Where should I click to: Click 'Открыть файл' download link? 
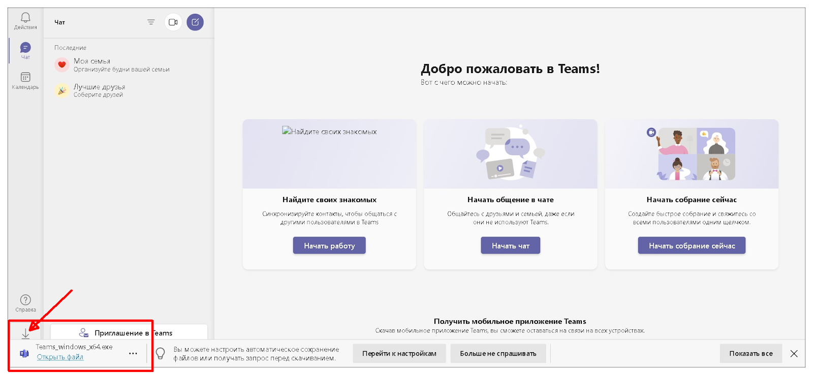60,357
